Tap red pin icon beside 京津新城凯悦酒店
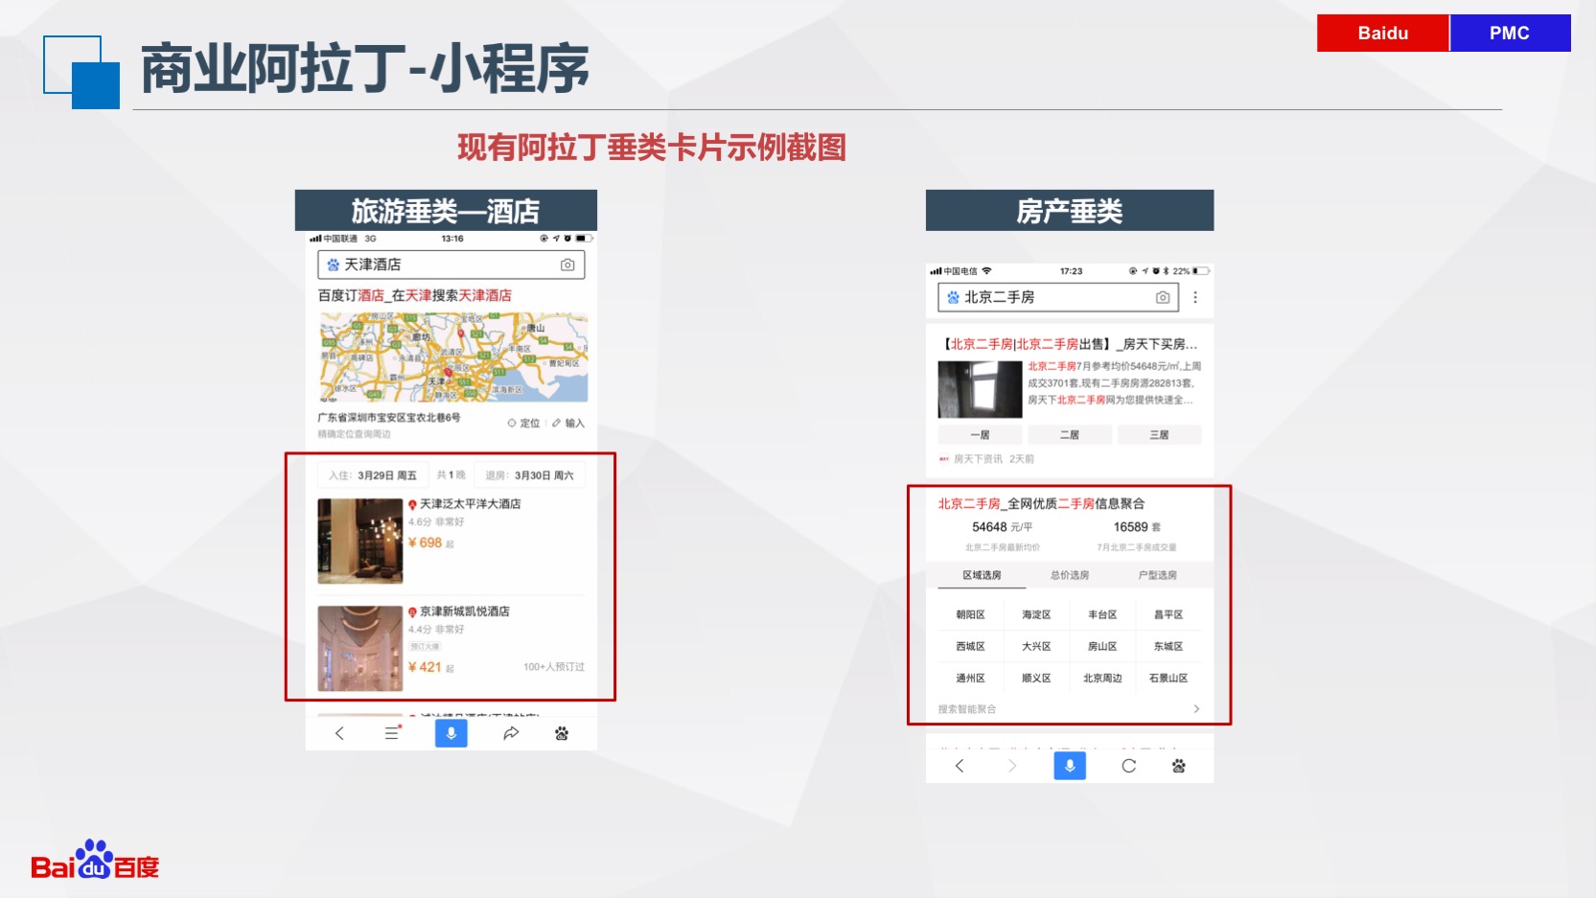 pos(412,611)
